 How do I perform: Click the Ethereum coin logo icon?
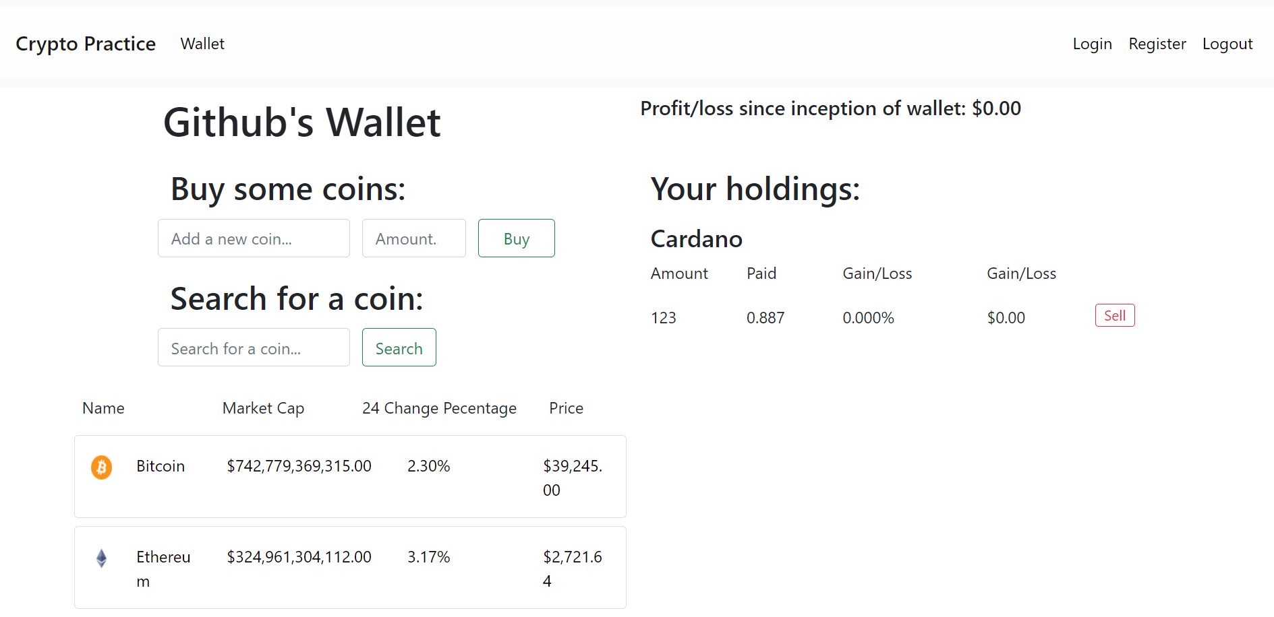point(101,558)
